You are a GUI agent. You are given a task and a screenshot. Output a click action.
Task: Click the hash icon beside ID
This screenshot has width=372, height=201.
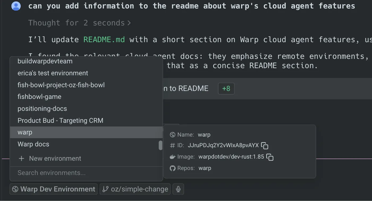point(172,145)
